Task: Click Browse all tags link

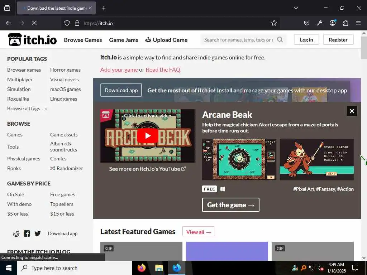Action: (x=27, y=108)
